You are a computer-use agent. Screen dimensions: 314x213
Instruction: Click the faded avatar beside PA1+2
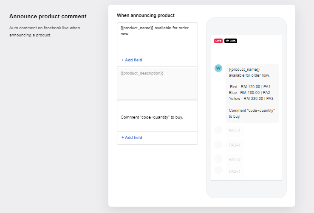(218, 159)
